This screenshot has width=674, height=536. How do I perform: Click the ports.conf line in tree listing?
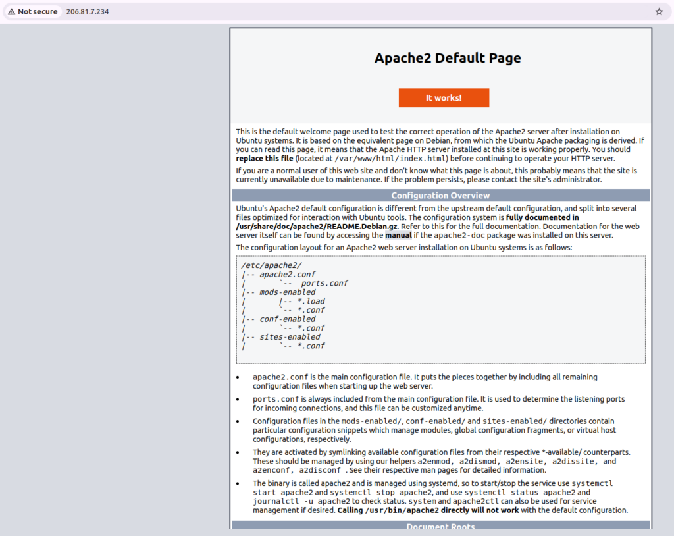point(324,284)
